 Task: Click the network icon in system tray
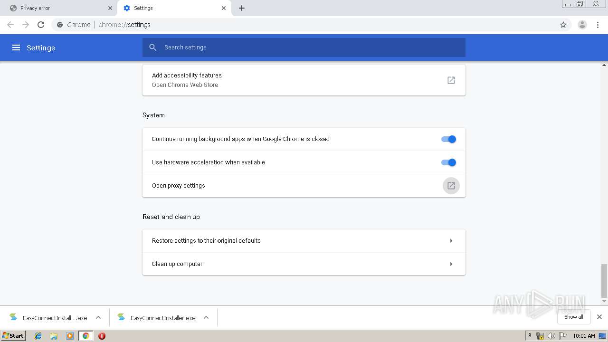pyautogui.click(x=540, y=336)
